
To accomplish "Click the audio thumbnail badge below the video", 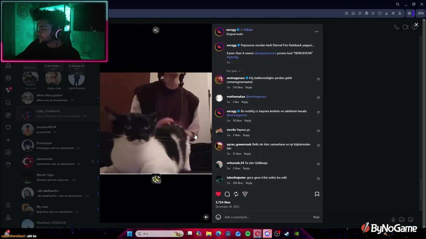I will [x=156, y=179].
